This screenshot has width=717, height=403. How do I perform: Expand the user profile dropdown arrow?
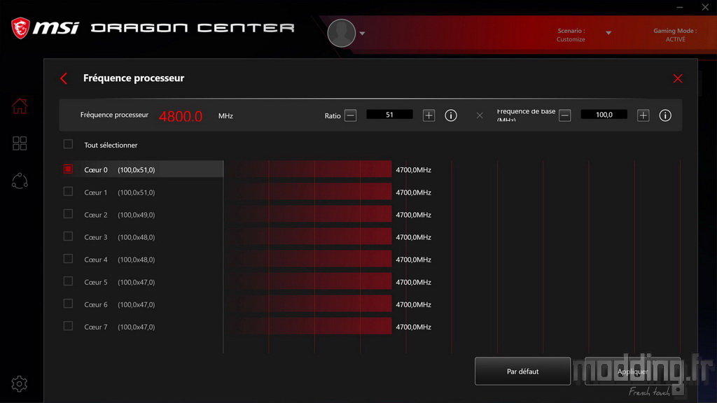tap(362, 34)
